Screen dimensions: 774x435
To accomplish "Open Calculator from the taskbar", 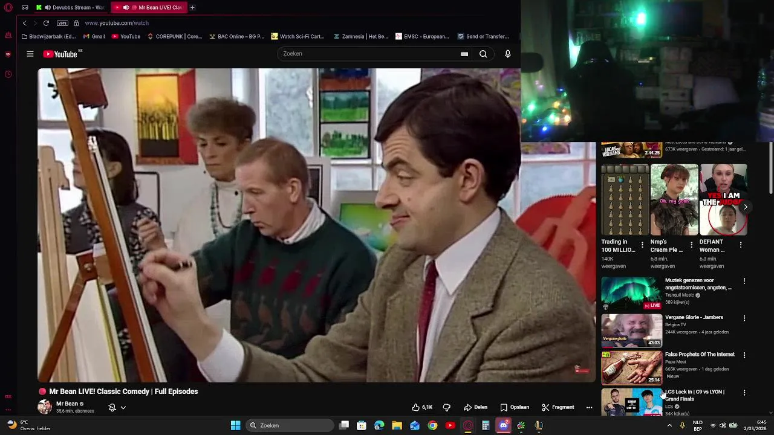I will [x=486, y=425].
